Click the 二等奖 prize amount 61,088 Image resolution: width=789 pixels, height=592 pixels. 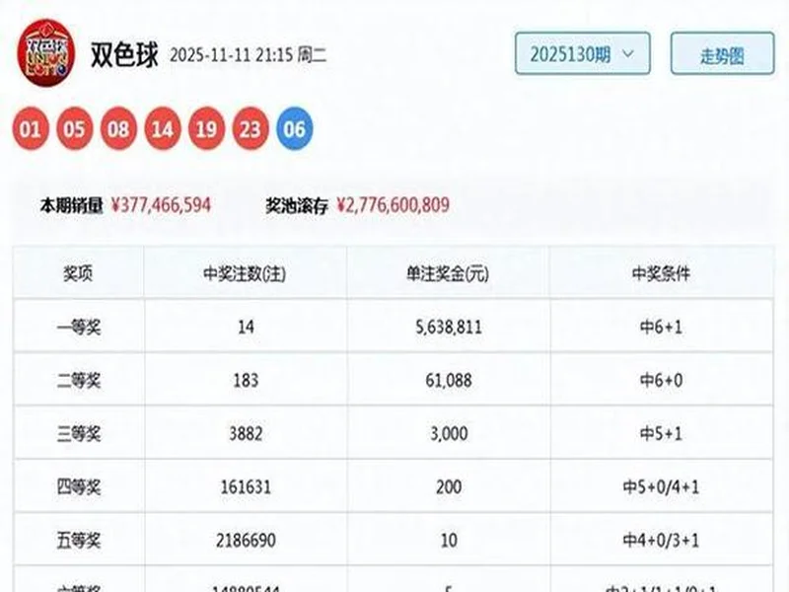438,378
